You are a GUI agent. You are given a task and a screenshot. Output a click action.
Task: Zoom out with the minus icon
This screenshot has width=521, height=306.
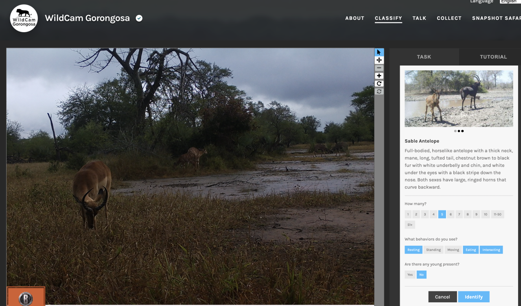point(379,68)
